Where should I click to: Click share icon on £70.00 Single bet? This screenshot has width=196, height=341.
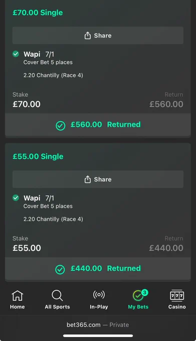tap(88, 35)
